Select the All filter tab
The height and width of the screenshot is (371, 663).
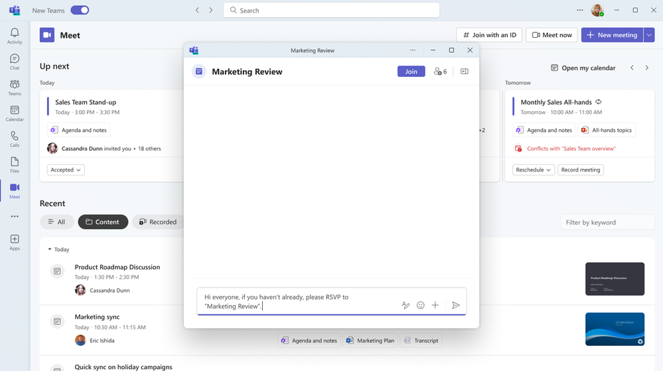[56, 222]
